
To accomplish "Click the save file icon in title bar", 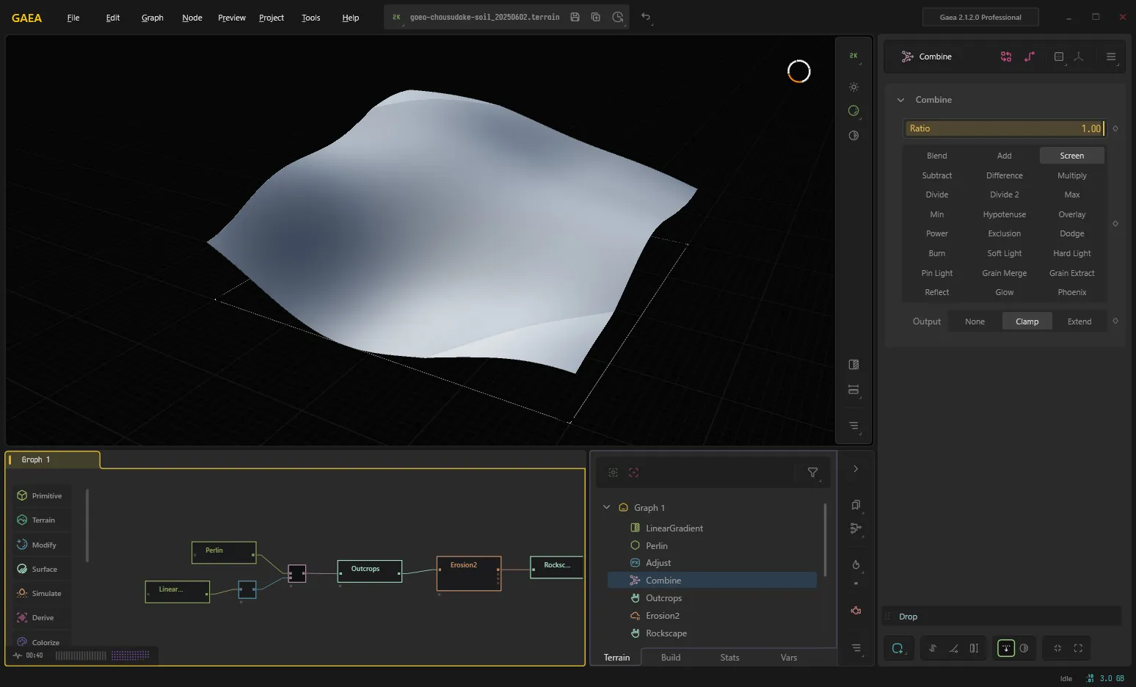I will pos(575,17).
